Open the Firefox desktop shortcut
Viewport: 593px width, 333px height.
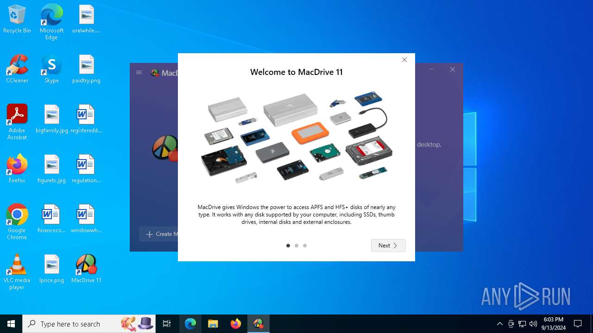[x=17, y=169]
